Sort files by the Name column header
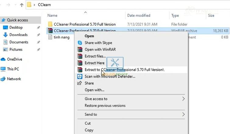The width and height of the screenshot is (230, 134). click(52, 16)
